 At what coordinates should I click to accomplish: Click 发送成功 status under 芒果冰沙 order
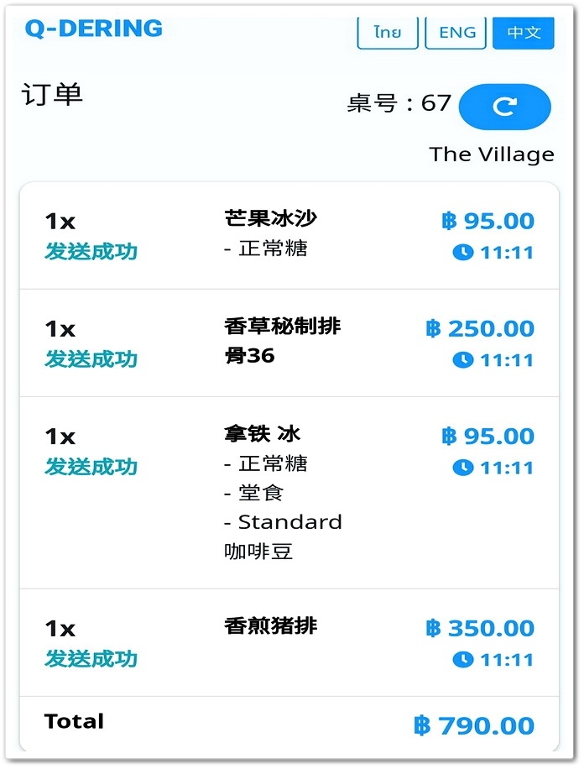pyautogui.click(x=91, y=251)
